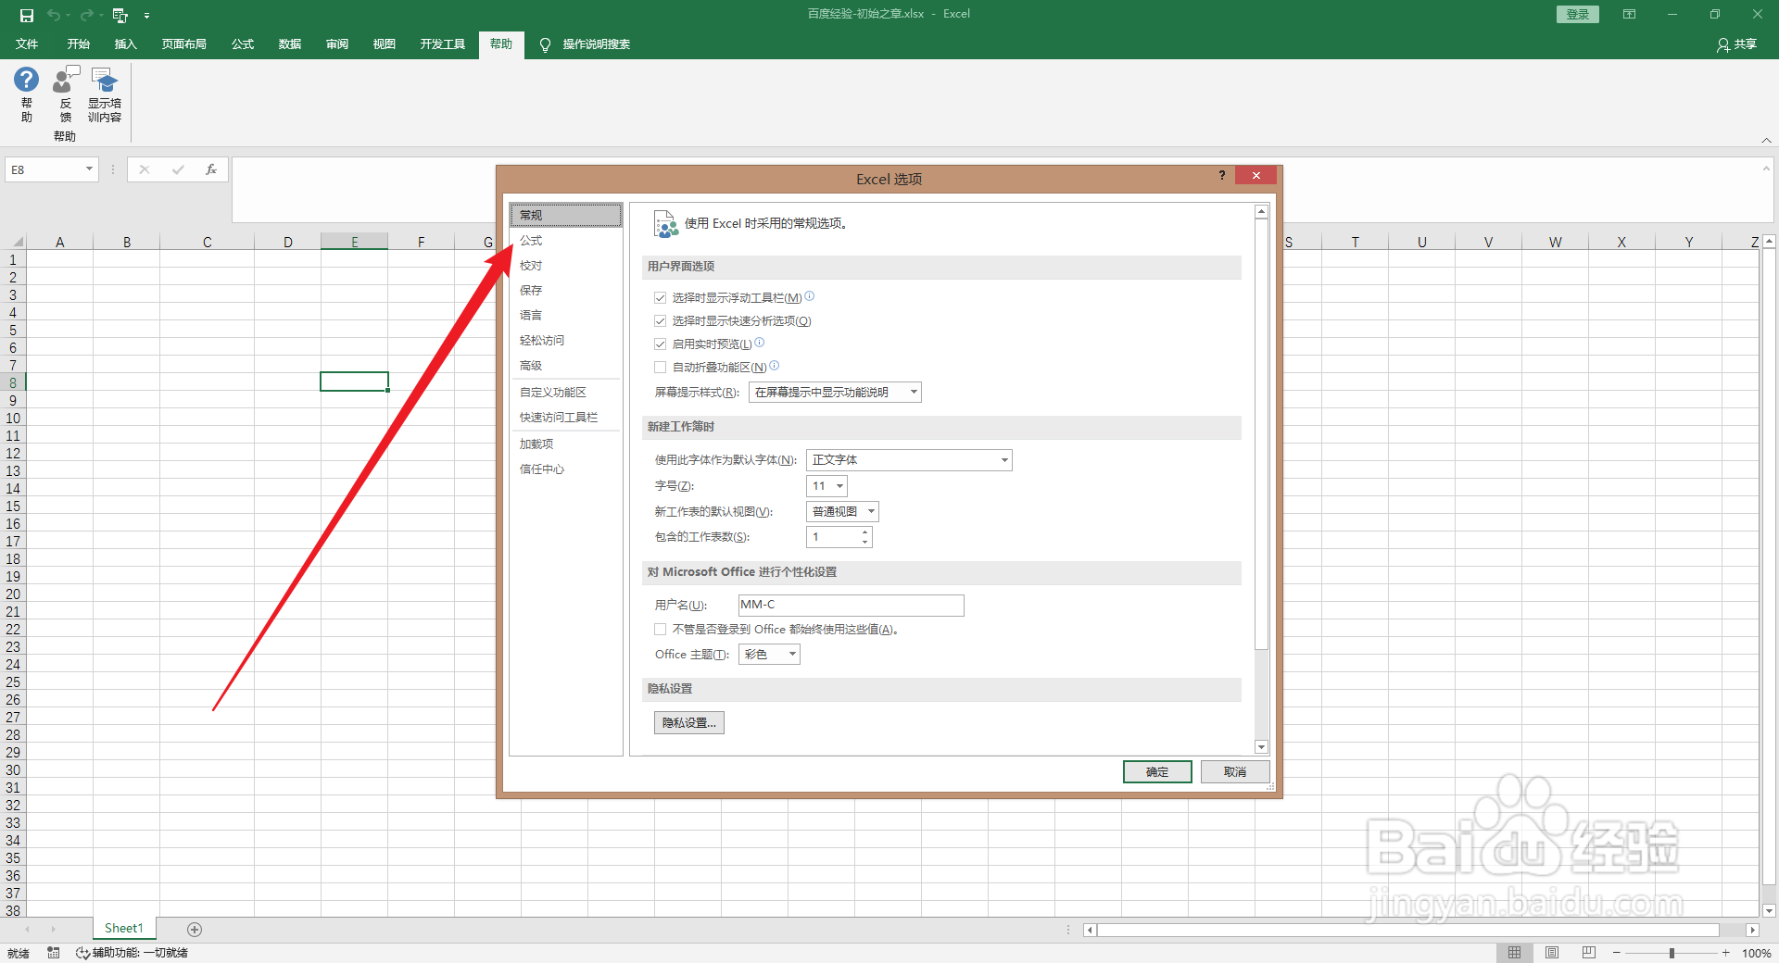Click the Save icon in quick access toolbar
The height and width of the screenshot is (963, 1779).
point(27,15)
